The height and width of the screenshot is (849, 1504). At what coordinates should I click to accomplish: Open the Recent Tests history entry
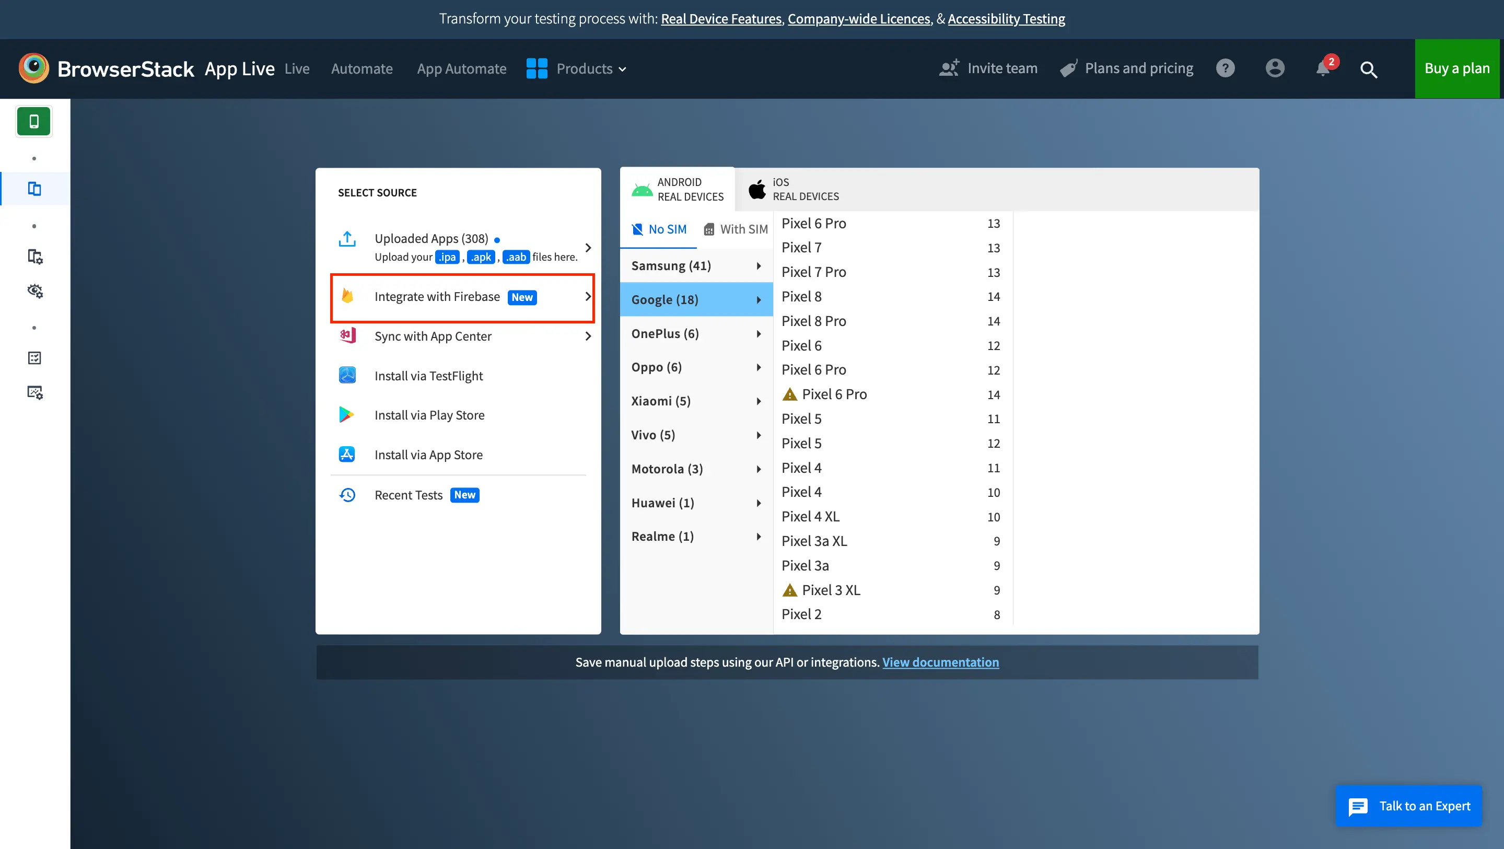(408, 495)
